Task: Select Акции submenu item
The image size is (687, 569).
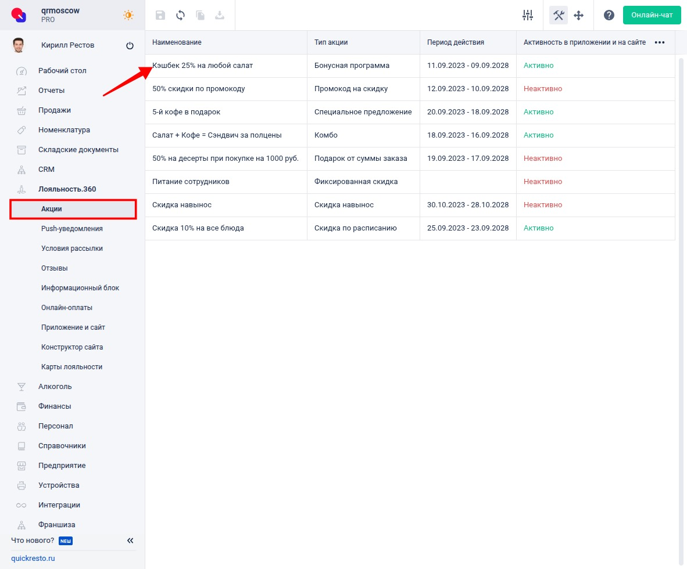Action: (73, 209)
